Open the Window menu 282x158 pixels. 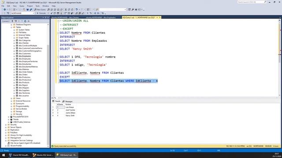[45, 6]
